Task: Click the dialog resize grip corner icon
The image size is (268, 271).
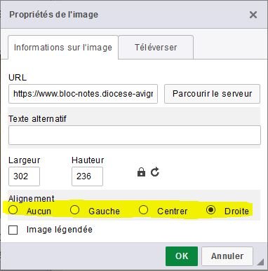Action: coord(260,262)
